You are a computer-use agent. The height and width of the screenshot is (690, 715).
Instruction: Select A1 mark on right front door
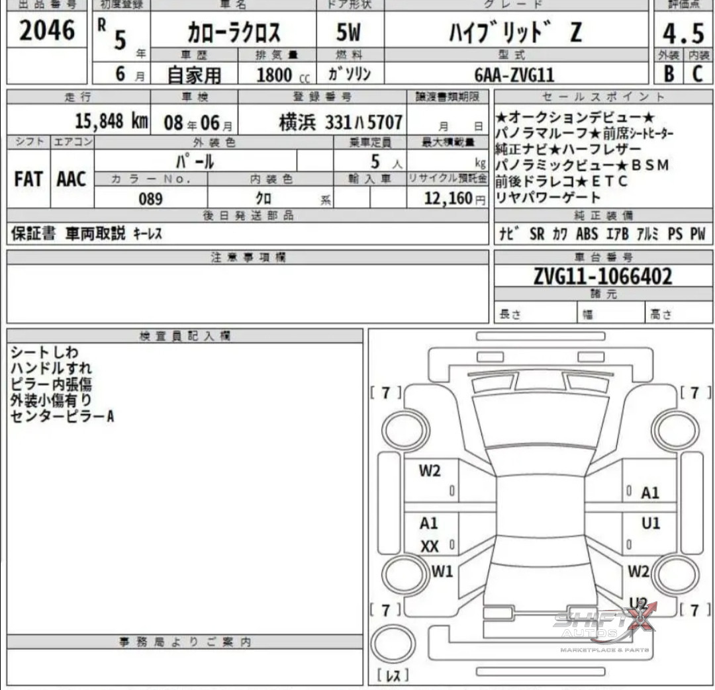pos(650,493)
